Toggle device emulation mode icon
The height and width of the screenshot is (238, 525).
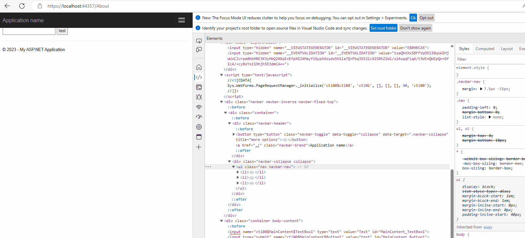(x=199, y=50)
